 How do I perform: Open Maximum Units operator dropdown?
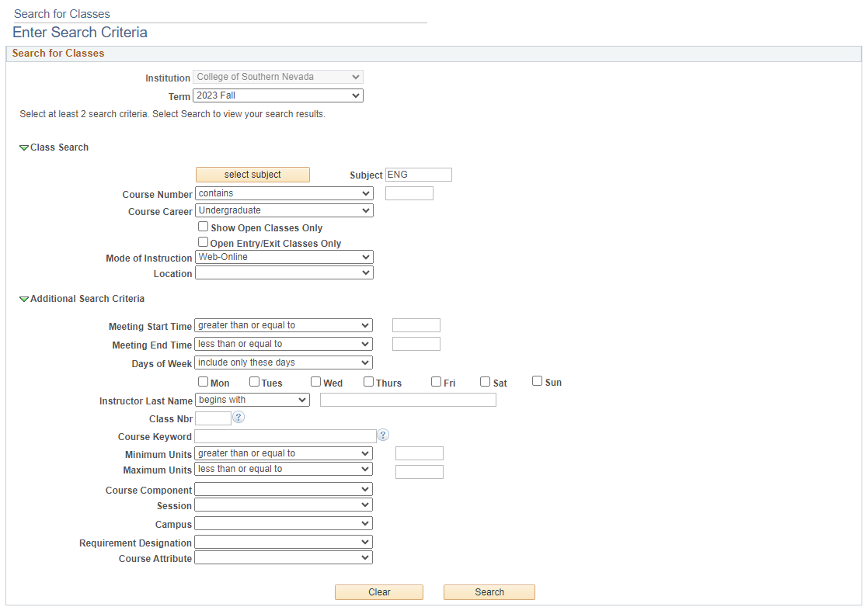pyautogui.click(x=284, y=469)
